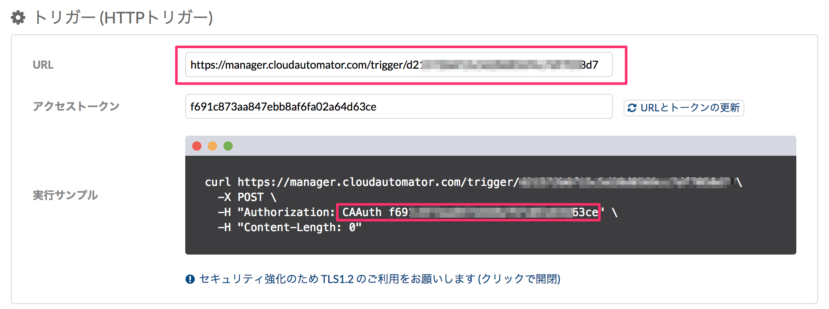Click the URLとトークンの更新 button

(684, 108)
